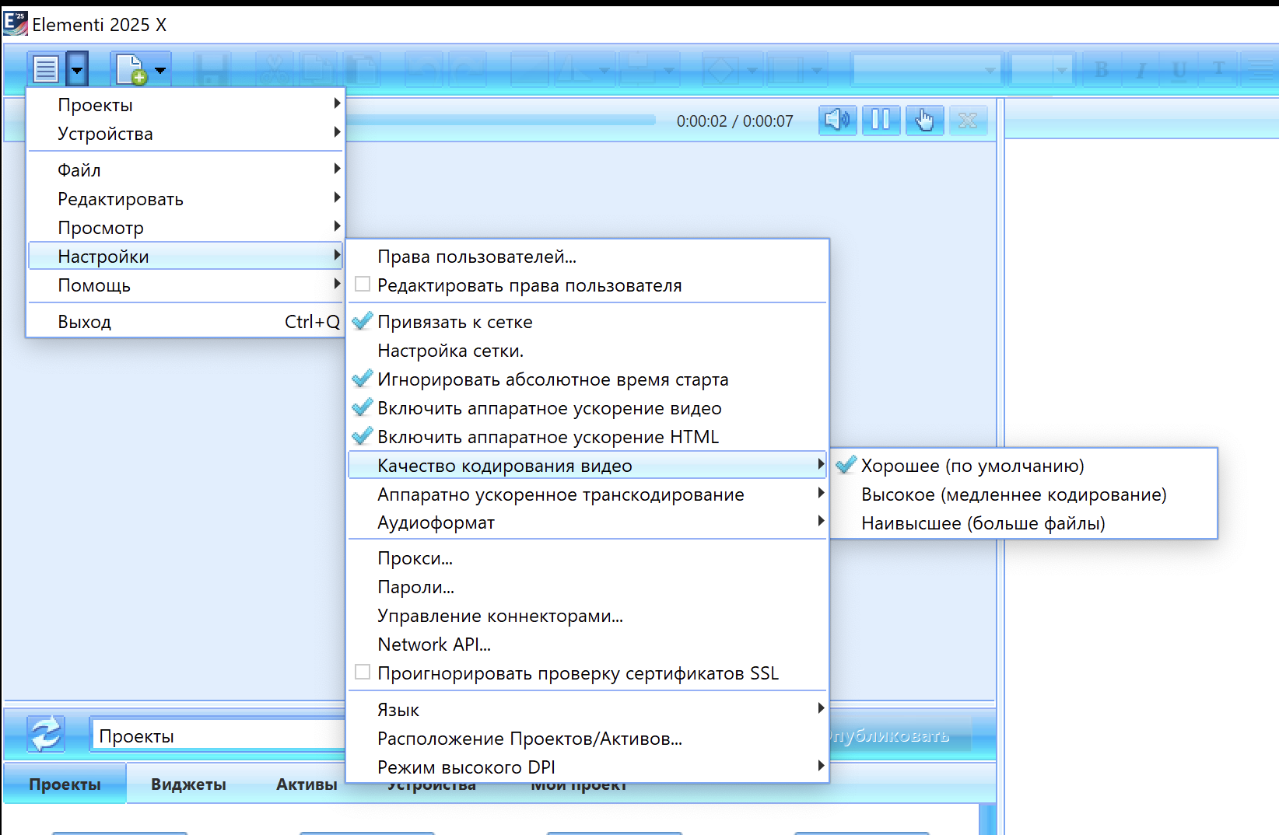Screen dimensions: 1279x835
Task: Click the faded Undo arrow icon
Action: pos(424,70)
